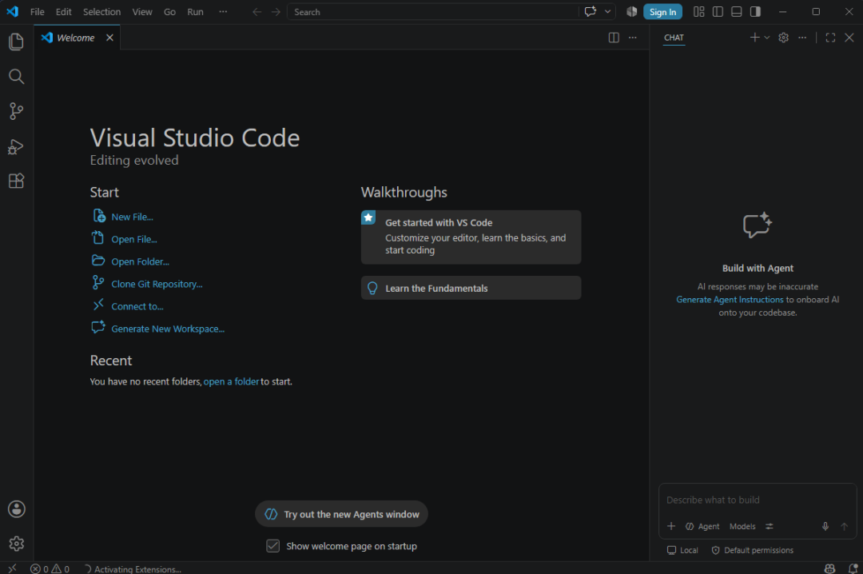This screenshot has width=863, height=574.
Task: Expand the overflow menu ellipsis after Run
Action: pyautogui.click(x=223, y=11)
